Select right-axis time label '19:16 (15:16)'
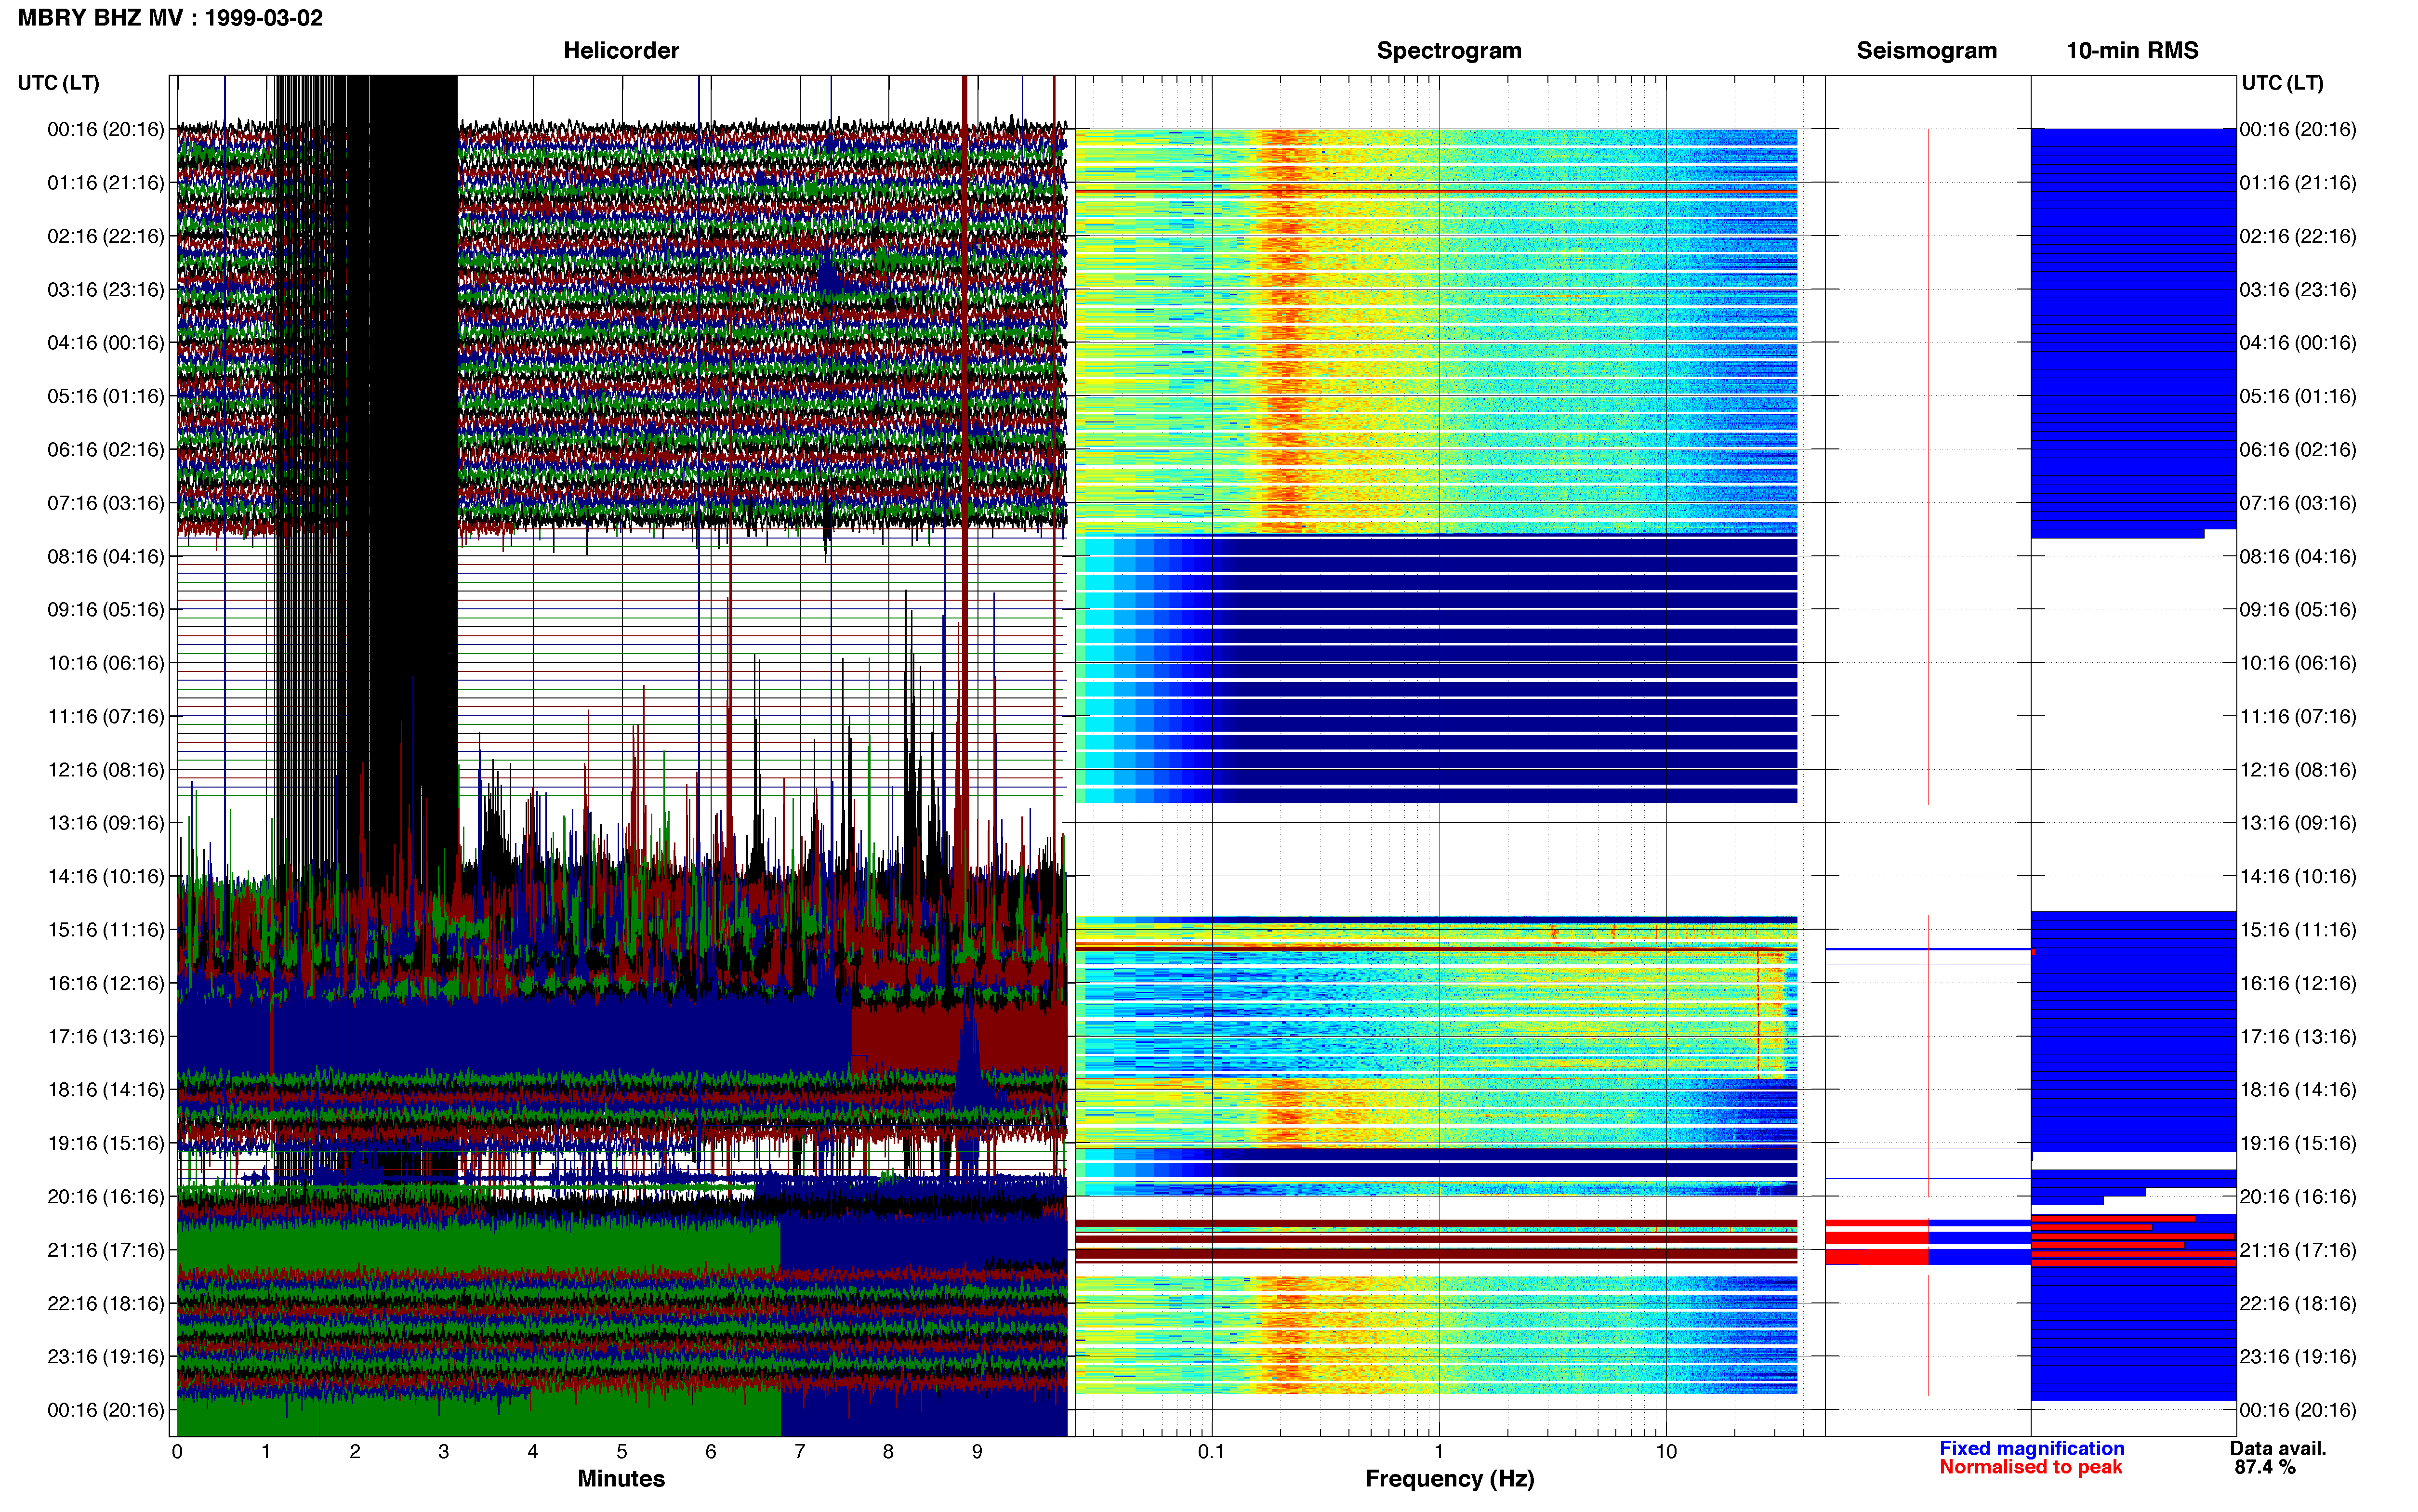 [2298, 1143]
